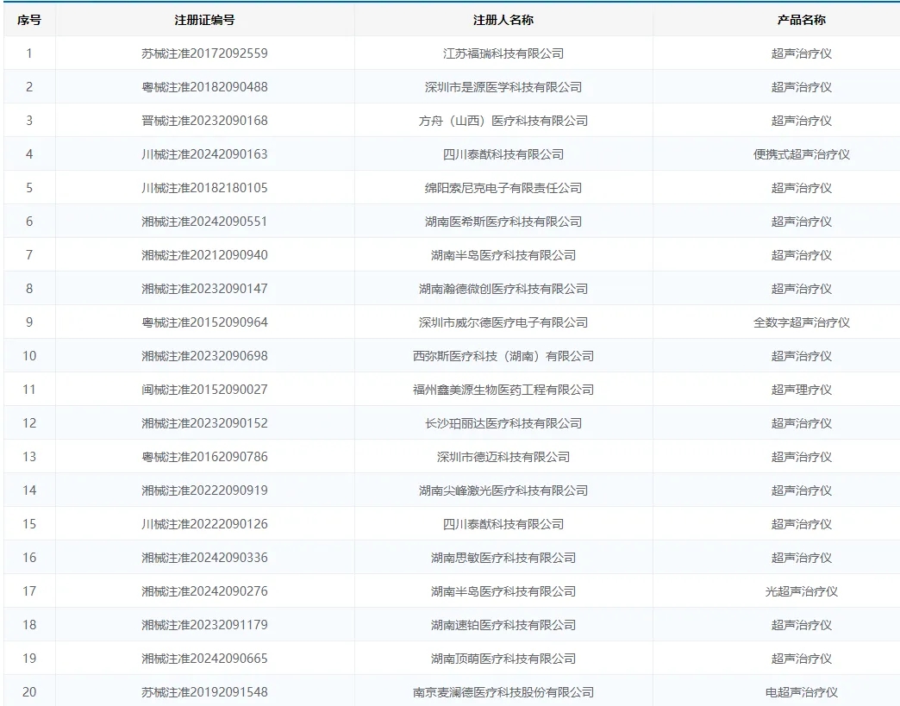Screen dimensions: 900x706
Task: Select registrant 深圳市是源医学科技有限公司
Action: [503, 87]
